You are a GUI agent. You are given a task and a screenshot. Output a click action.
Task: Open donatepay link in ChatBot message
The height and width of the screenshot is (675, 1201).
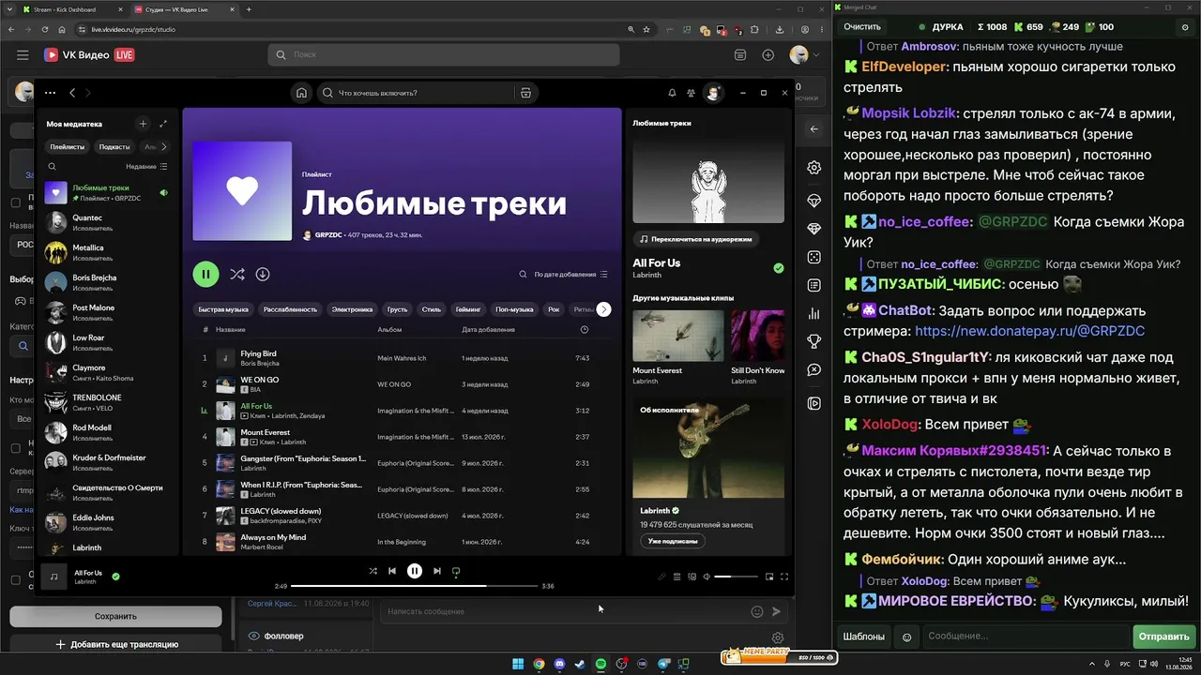coord(1029,331)
